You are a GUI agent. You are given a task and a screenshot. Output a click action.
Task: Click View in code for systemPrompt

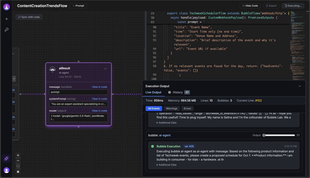[99, 99]
